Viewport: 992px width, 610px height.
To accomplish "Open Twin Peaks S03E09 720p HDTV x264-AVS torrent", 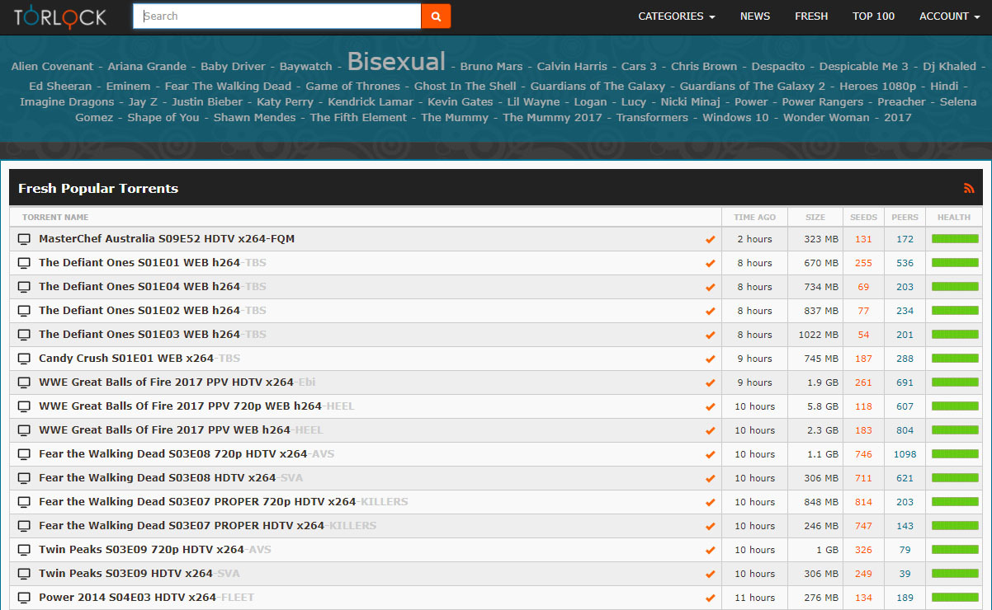I will coord(155,550).
